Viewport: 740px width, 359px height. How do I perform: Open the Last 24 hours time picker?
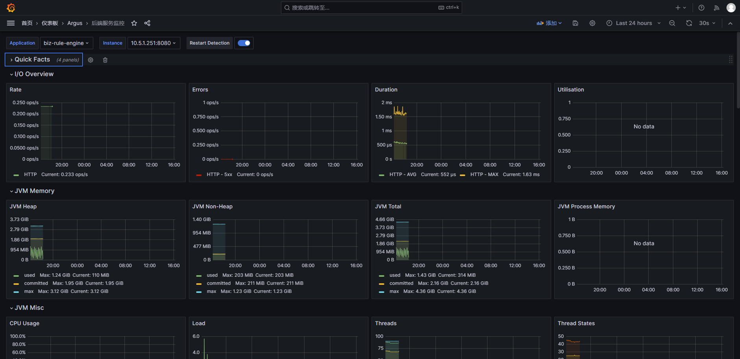[x=633, y=23]
